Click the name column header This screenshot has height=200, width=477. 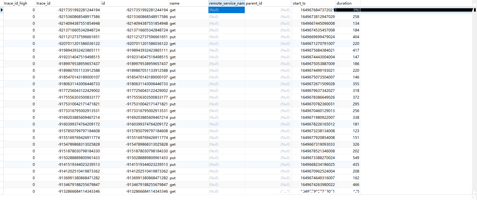(189, 3)
